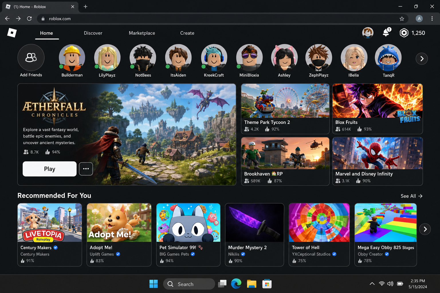Open File Explorer from the taskbar
Screen dimensions: 440x293
252,284
